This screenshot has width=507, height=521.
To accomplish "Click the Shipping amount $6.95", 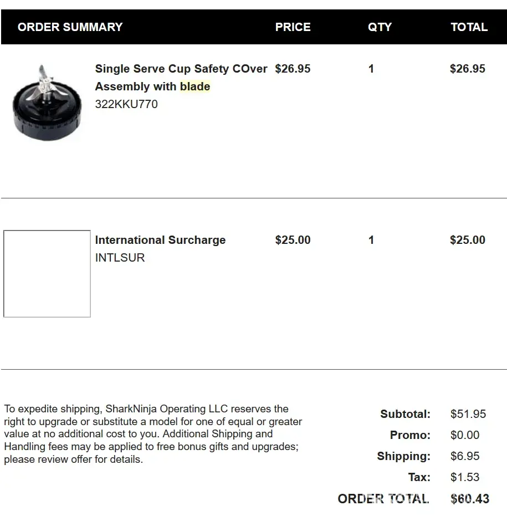I will pos(465,456).
